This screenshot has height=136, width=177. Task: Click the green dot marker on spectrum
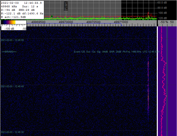(x=52, y=16)
